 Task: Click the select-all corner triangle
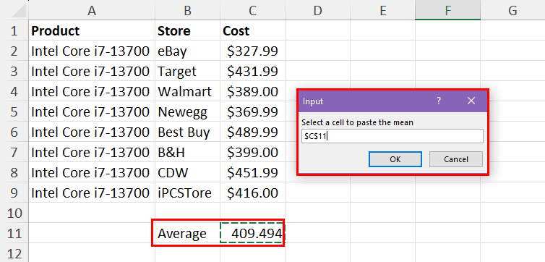click(18, 10)
